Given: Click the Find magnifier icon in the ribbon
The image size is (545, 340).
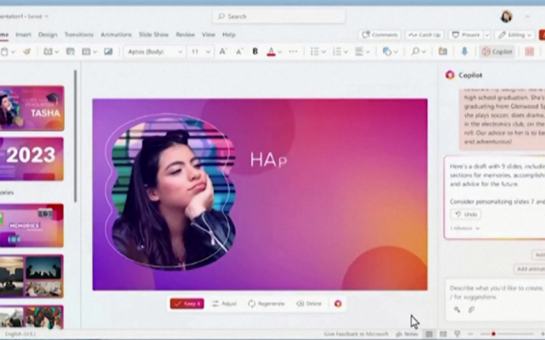Looking at the screenshot, I should [x=415, y=52].
